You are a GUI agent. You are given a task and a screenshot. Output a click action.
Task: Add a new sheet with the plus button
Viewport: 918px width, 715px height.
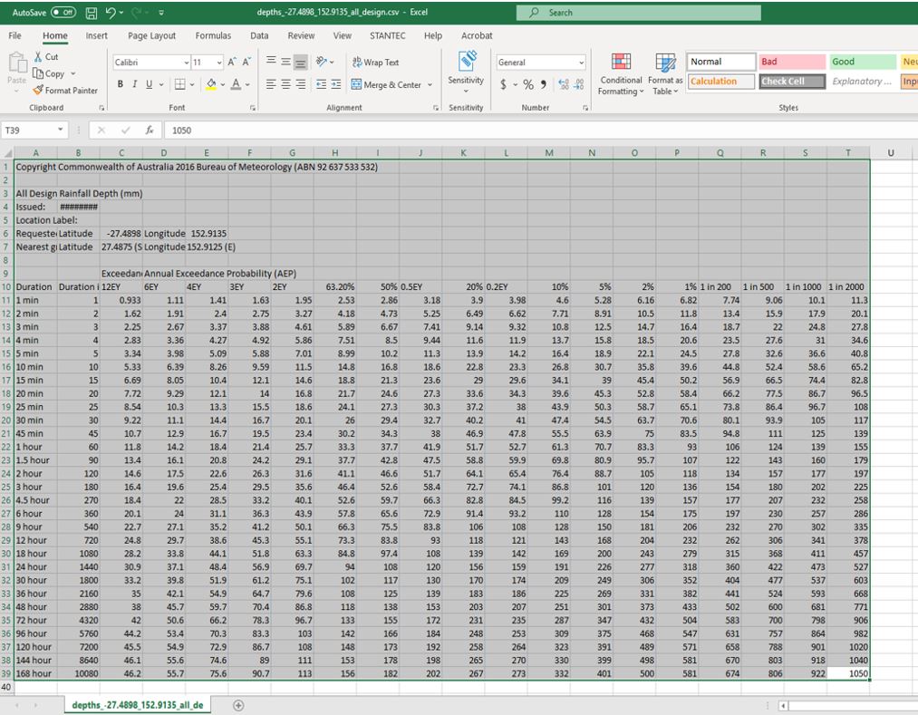click(x=238, y=706)
